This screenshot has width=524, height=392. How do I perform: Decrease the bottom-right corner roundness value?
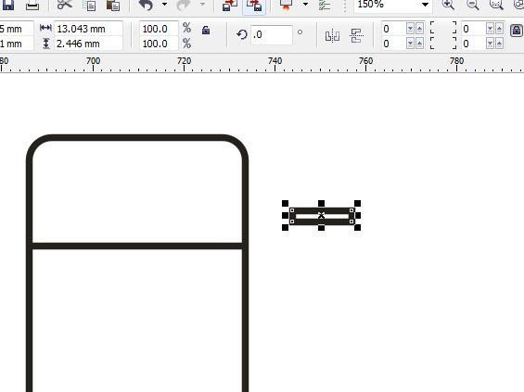point(491,44)
